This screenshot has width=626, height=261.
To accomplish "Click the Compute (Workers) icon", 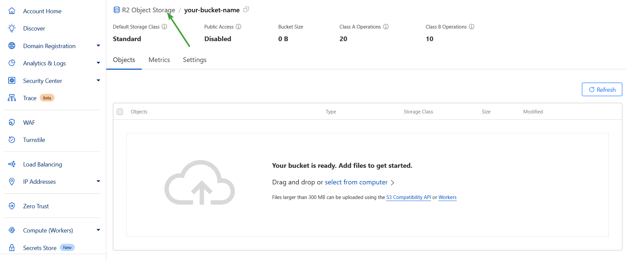I will (12, 230).
